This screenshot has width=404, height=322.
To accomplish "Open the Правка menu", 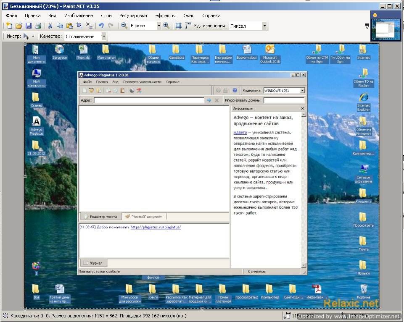I will click(x=33, y=16).
